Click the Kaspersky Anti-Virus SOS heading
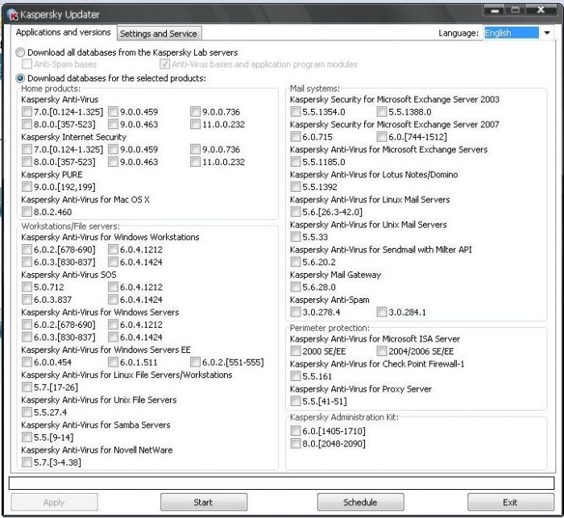This screenshot has width=564, height=518. tap(68, 275)
